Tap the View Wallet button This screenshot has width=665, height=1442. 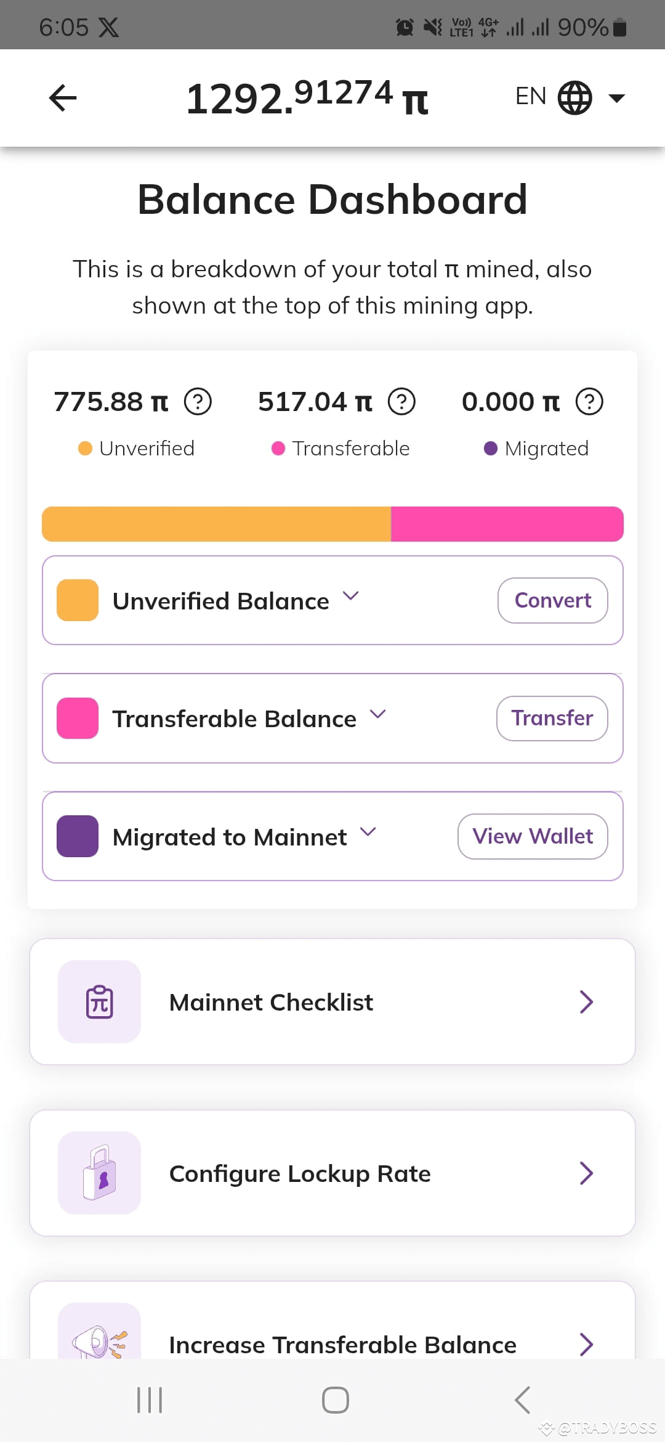[x=533, y=836]
